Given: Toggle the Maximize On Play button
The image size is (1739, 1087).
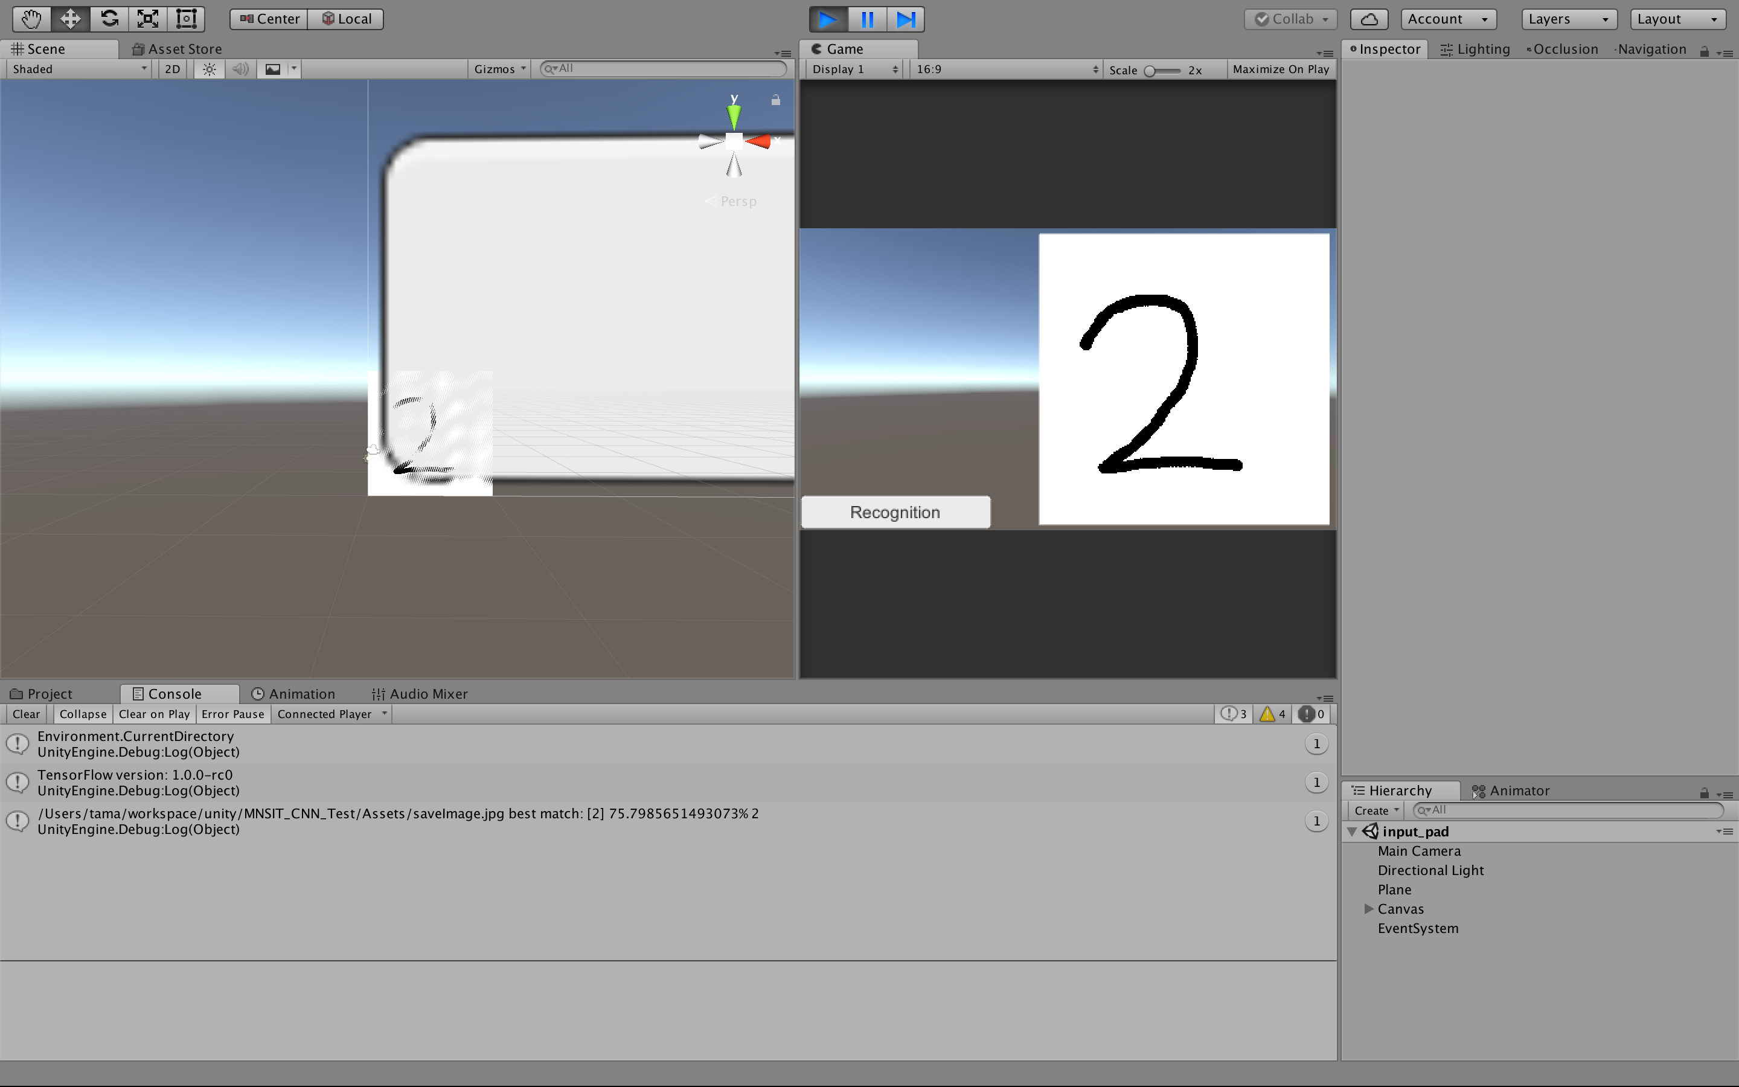Looking at the screenshot, I should tap(1278, 69).
